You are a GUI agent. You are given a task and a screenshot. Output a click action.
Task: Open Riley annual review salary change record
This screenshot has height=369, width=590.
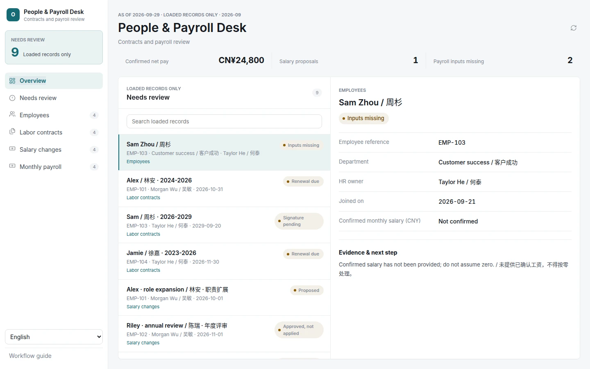click(x=224, y=334)
